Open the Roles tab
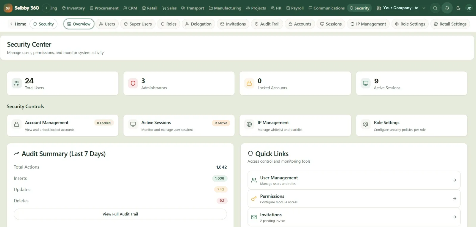This screenshot has width=476, height=227. 168,24
